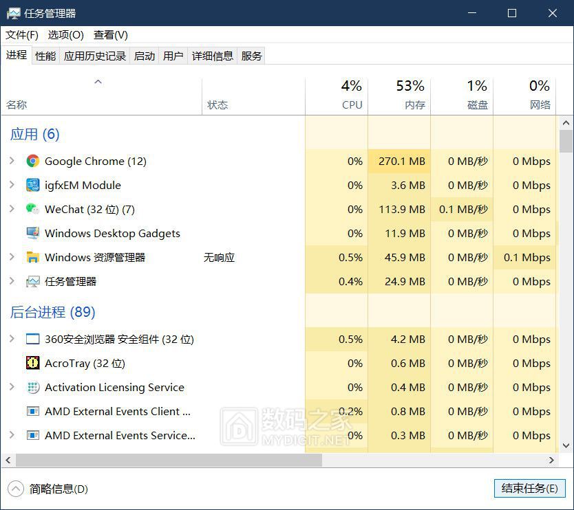Viewport: 574px width, 510px height.
Task: Open the 详细信息 tab
Action: pos(212,56)
